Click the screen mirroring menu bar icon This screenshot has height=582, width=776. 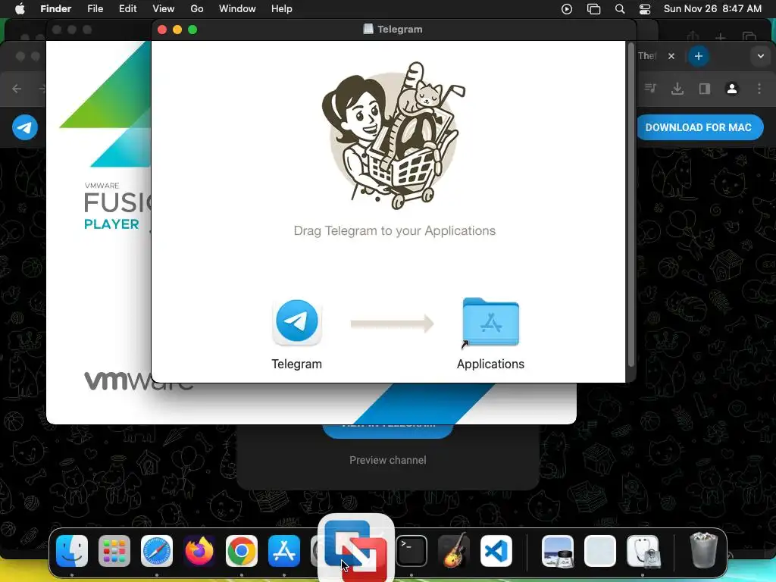pos(593,9)
